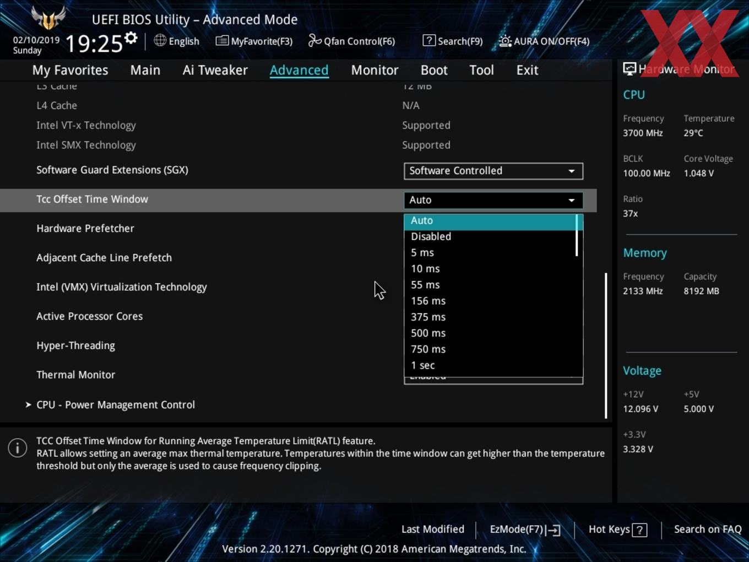Click the language globe icon
This screenshot has width=749, height=562.
[160, 40]
